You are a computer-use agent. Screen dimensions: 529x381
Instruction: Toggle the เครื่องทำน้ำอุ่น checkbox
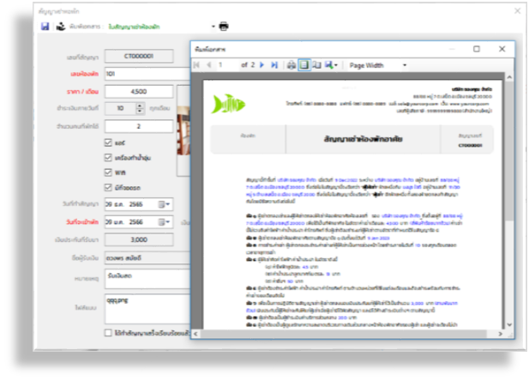108,159
